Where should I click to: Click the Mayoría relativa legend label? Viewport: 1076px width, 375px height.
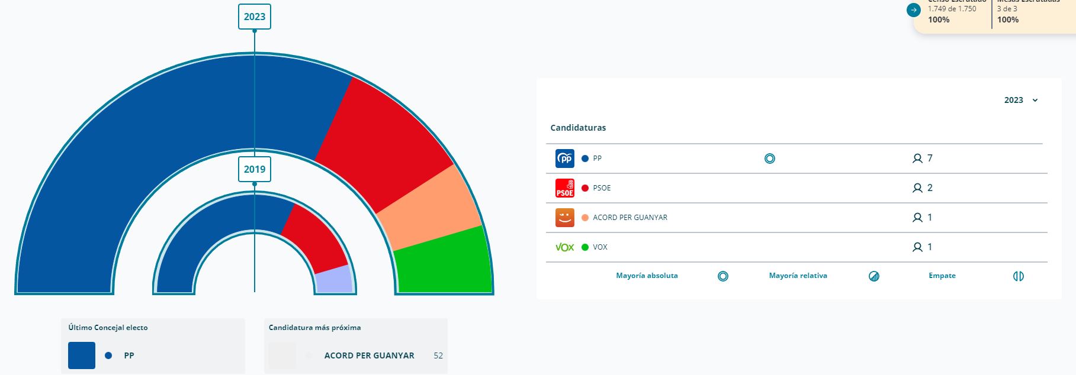(x=798, y=276)
